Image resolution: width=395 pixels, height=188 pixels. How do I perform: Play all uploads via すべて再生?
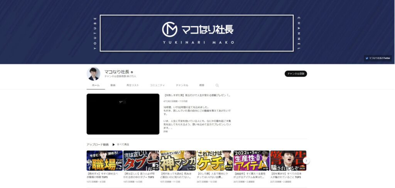click(x=121, y=145)
